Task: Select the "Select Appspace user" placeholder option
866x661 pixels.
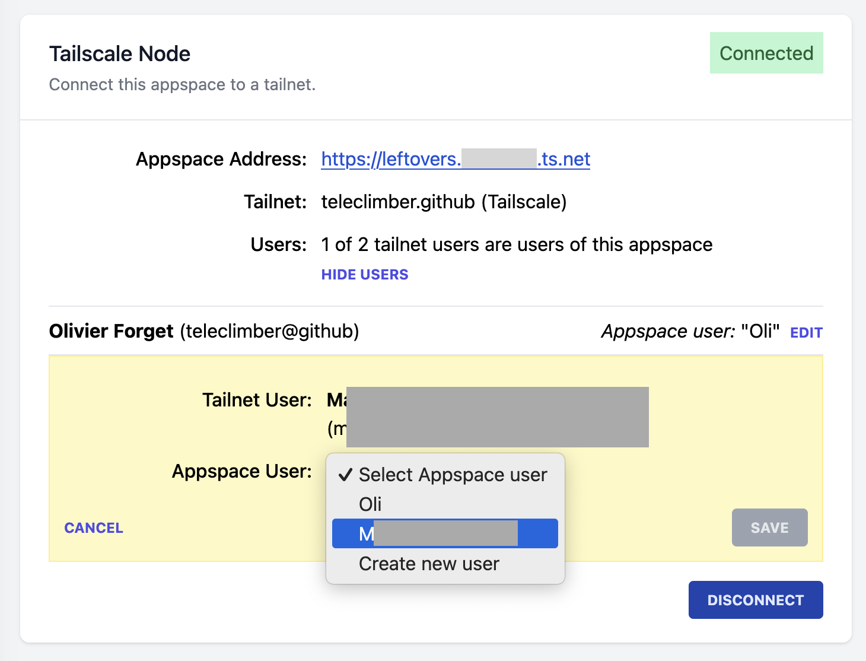Action: click(x=453, y=475)
